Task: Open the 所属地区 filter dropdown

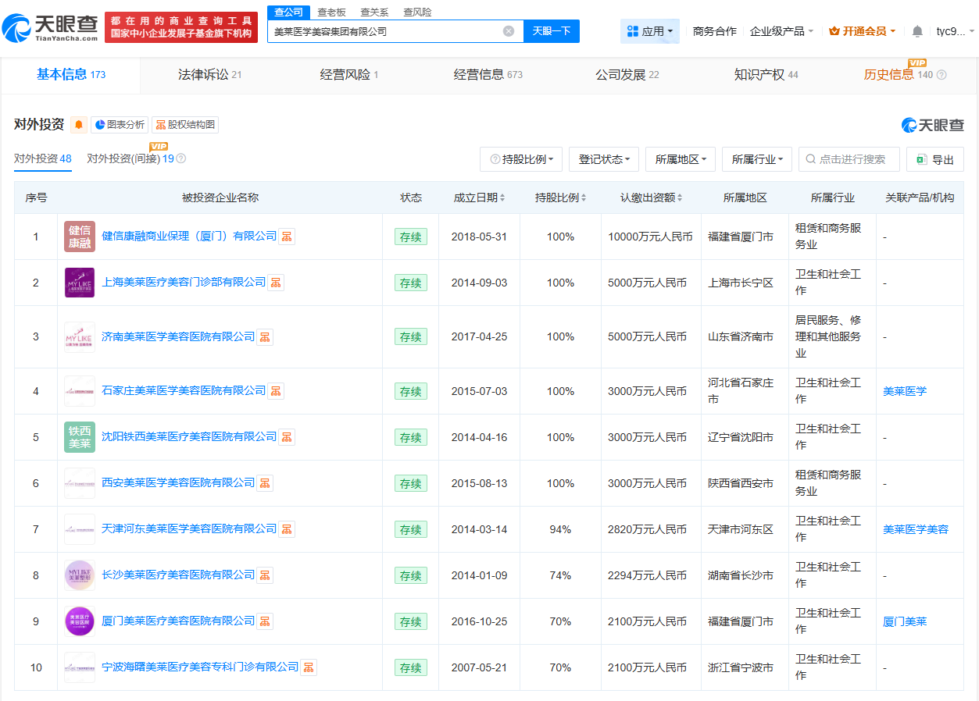Action: click(681, 159)
